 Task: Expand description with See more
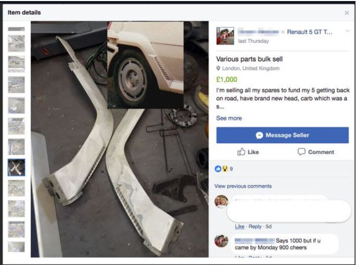point(229,118)
